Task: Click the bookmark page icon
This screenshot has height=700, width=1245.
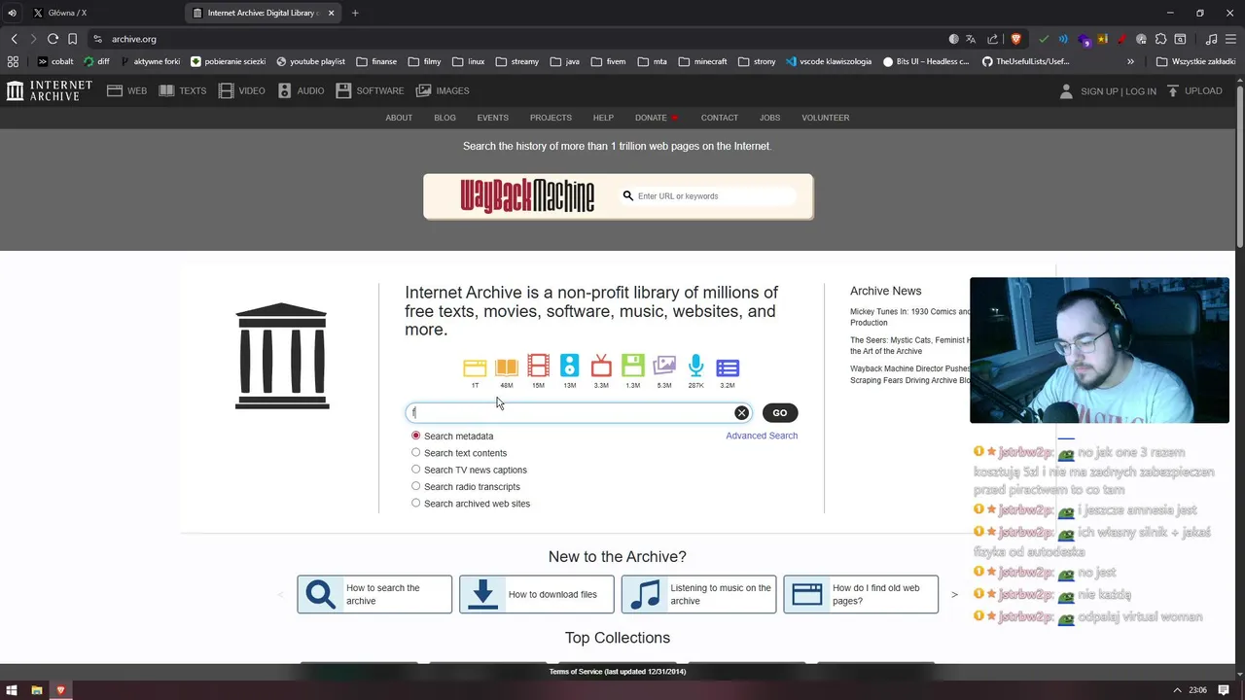Action: pos(72,39)
